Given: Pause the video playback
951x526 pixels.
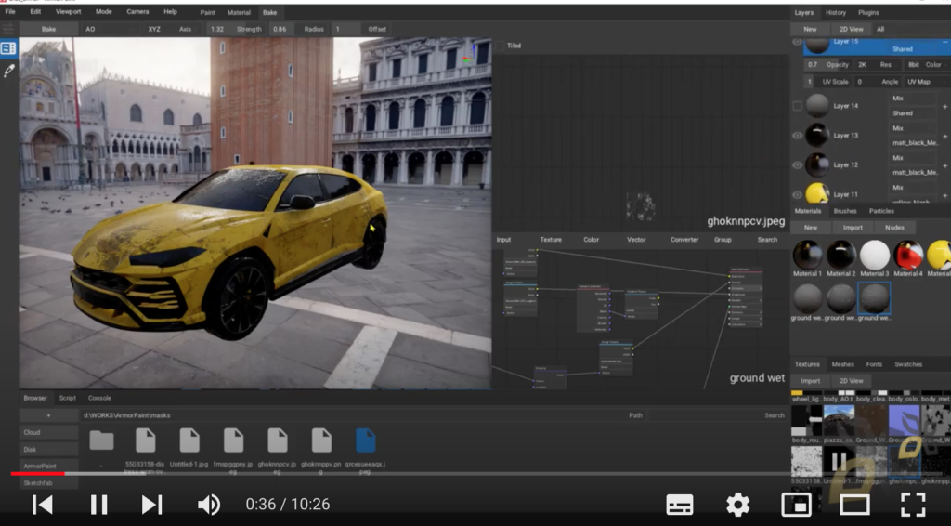Looking at the screenshot, I should 98,504.
